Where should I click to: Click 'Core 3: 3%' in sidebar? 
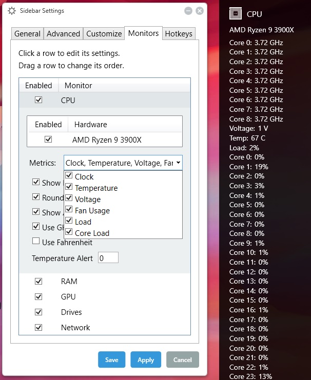point(247,186)
